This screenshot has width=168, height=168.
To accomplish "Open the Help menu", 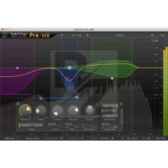I will 162,35.
